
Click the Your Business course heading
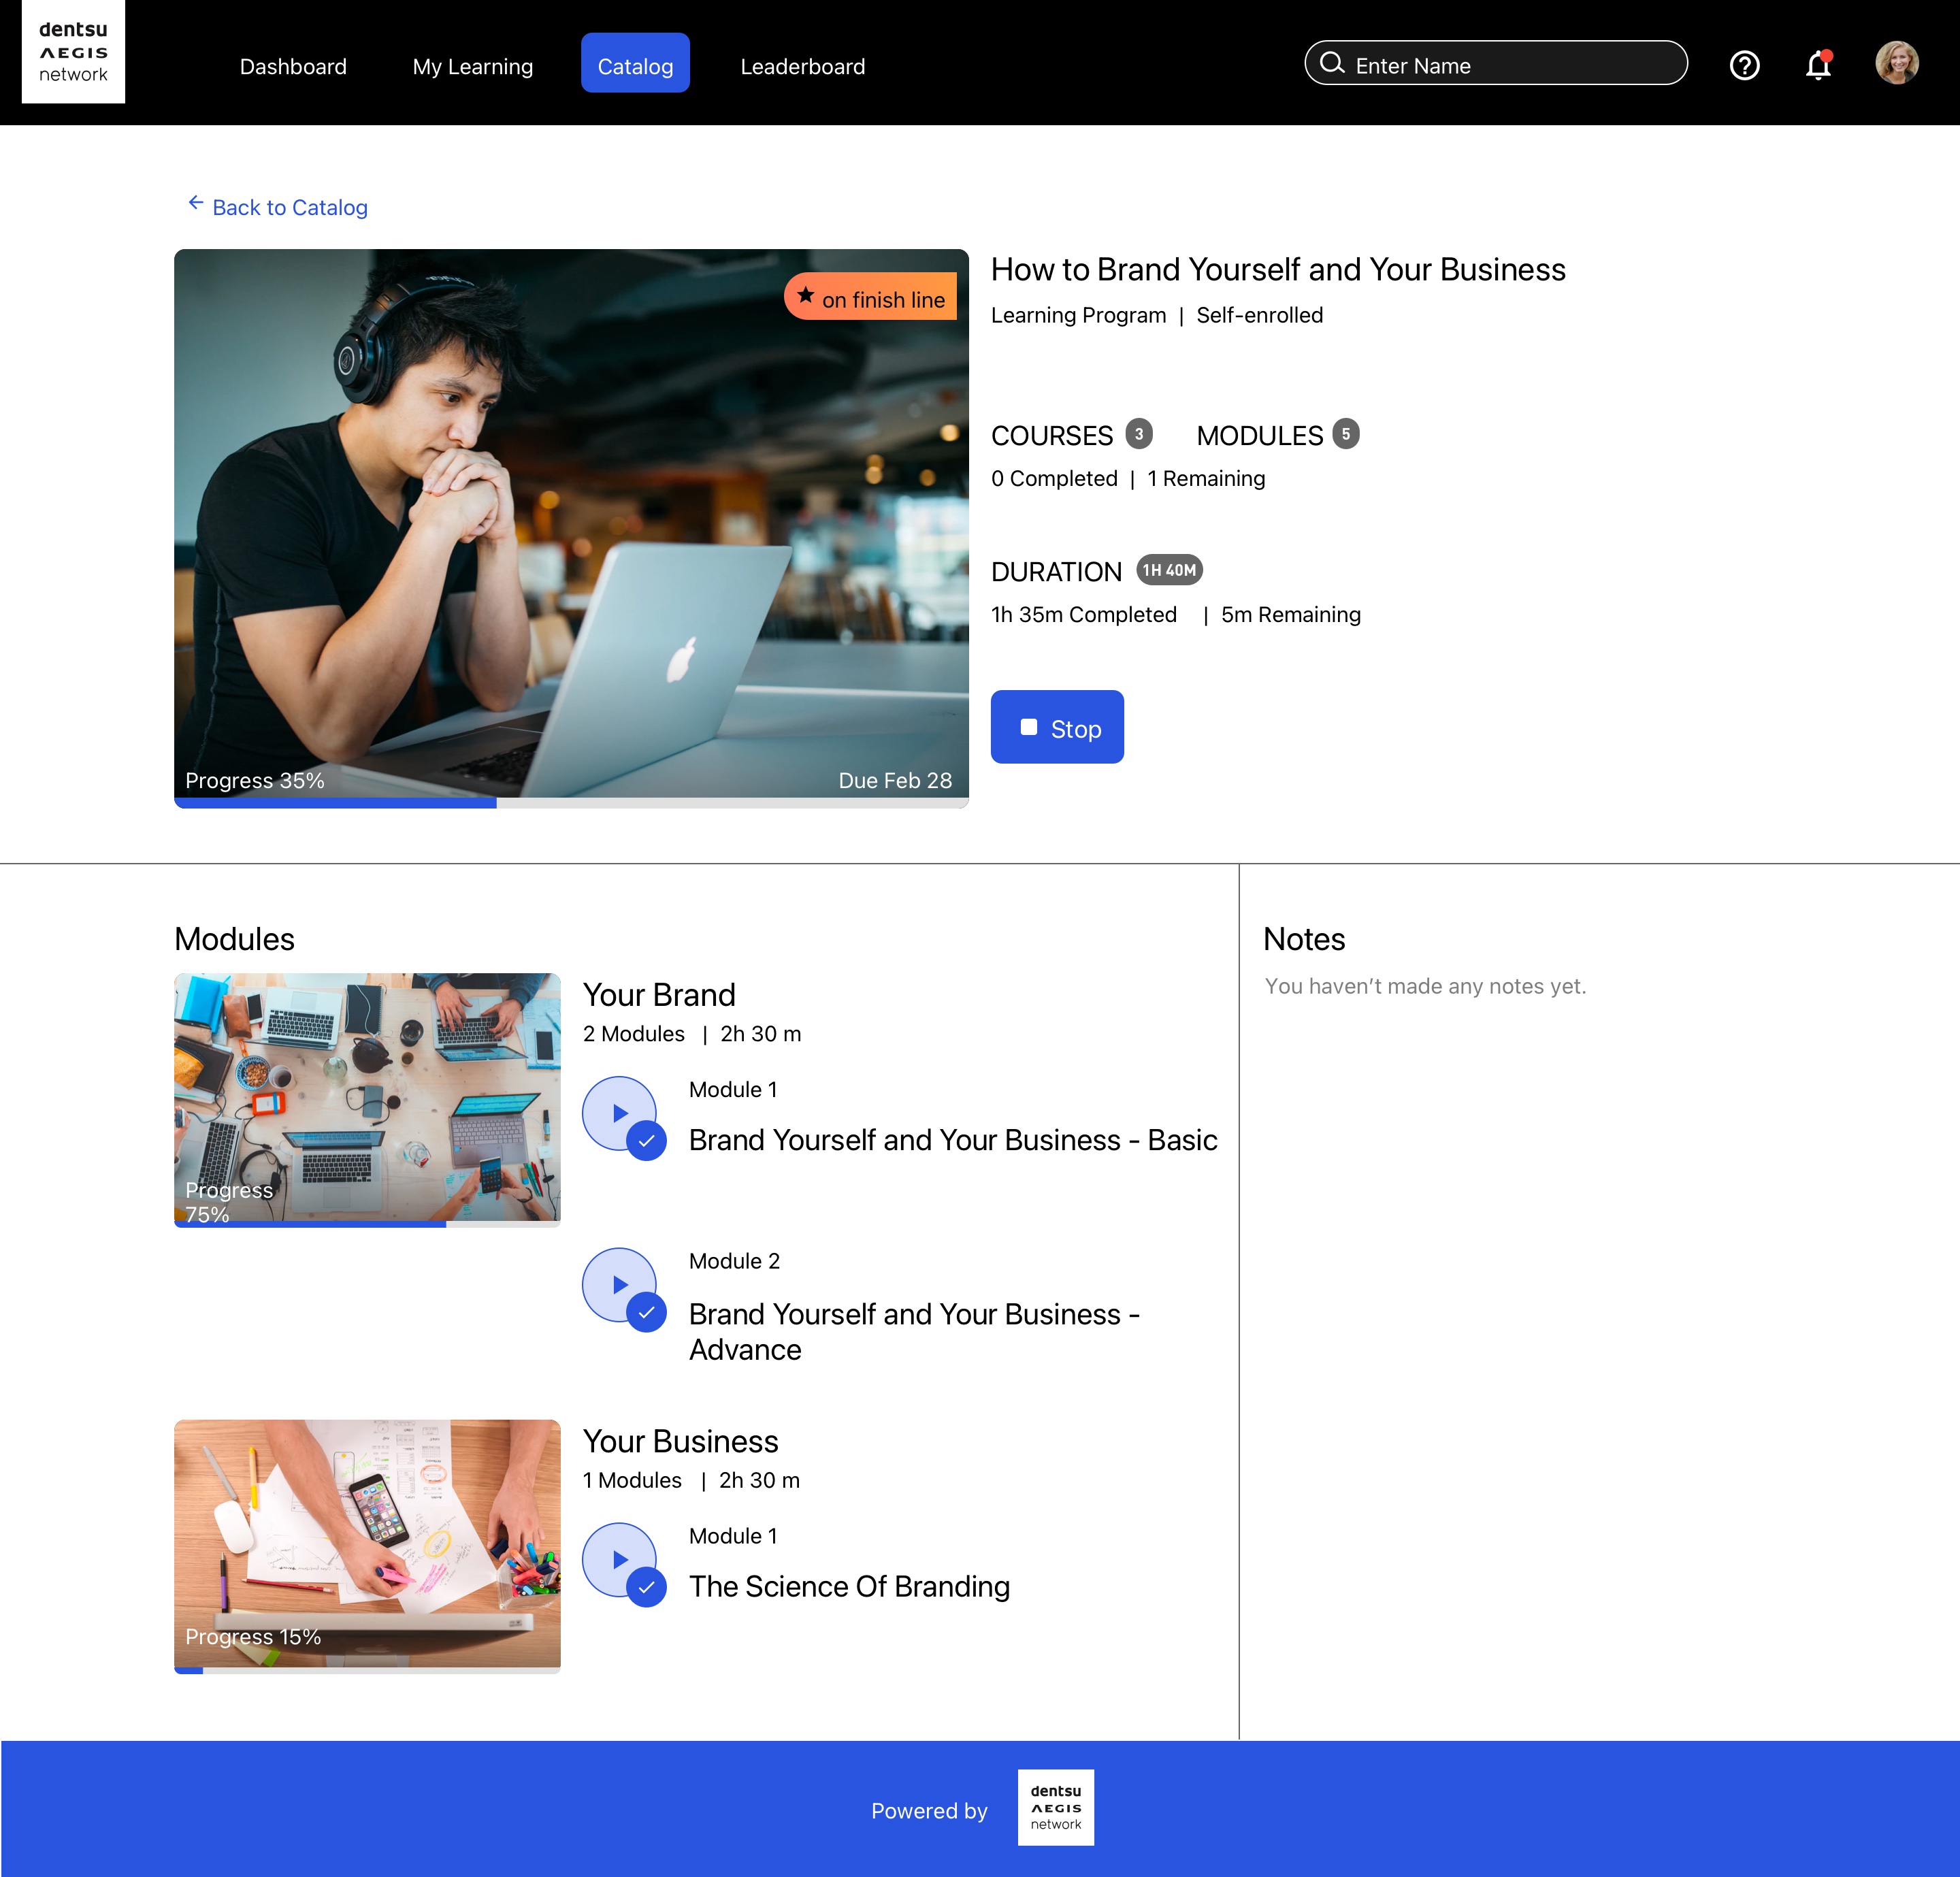click(x=680, y=1441)
